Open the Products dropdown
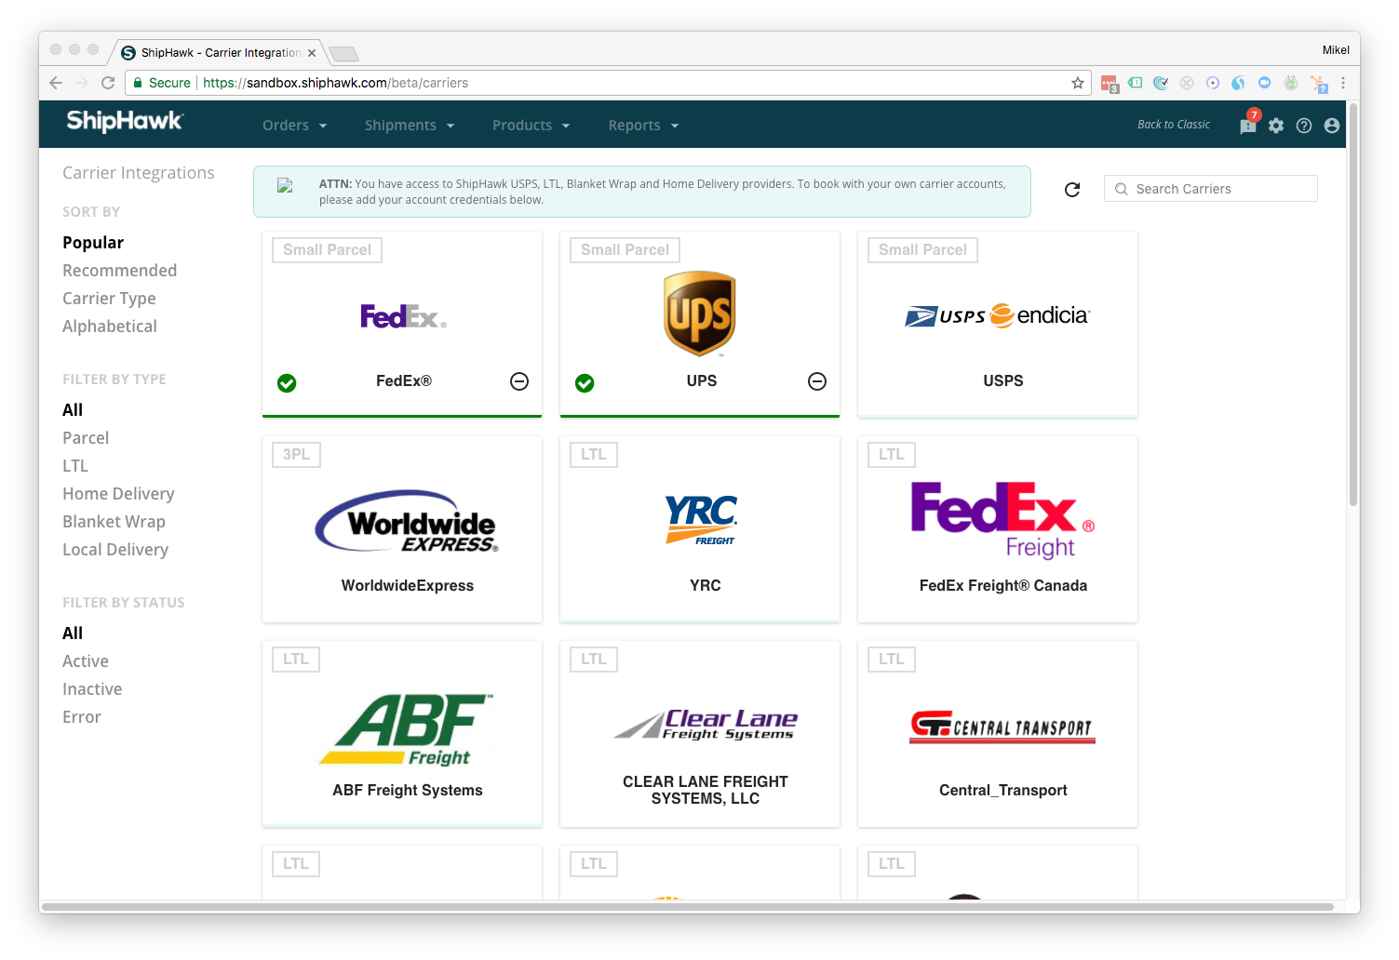1399x960 pixels. click(x=531, y=125)
